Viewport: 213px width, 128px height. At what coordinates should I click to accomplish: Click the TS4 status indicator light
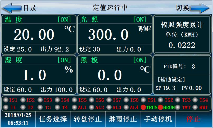(195, 100)
